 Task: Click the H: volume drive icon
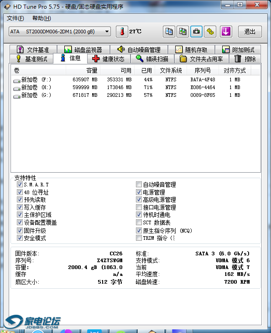point(17,88)
